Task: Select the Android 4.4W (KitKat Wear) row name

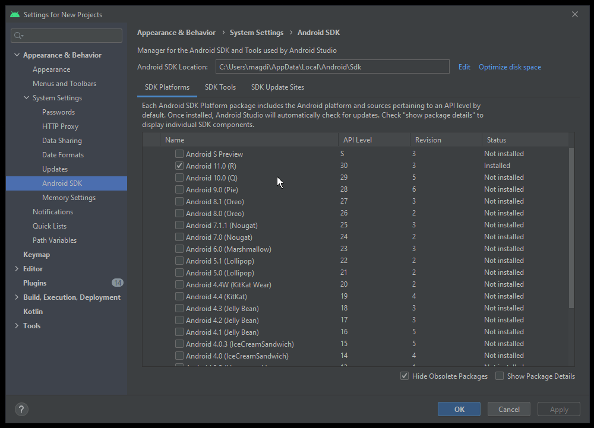Action: coord(229,284)
